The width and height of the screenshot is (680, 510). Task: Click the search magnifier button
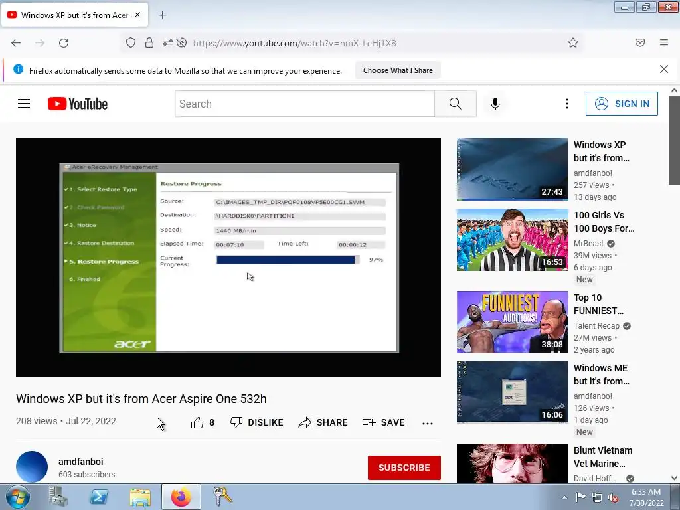[x=456, y=104]
